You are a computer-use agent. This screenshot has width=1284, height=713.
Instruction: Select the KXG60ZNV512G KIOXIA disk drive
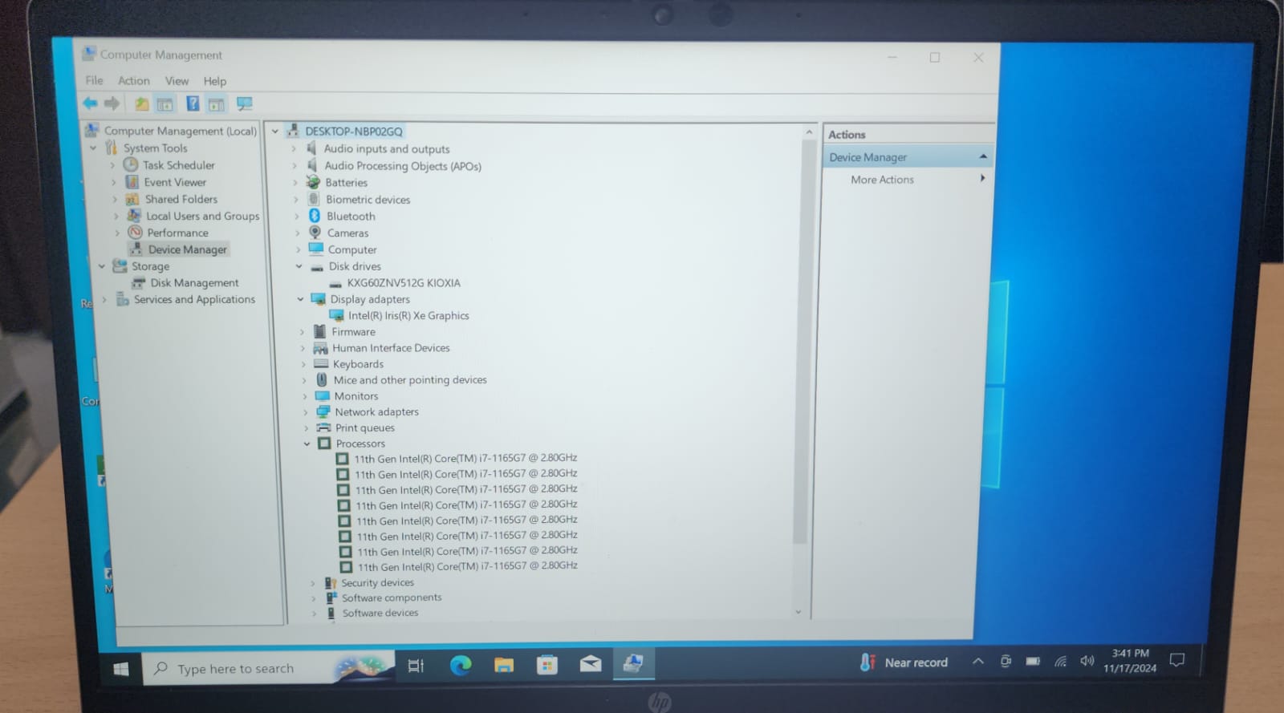click(x=404, y=283)
